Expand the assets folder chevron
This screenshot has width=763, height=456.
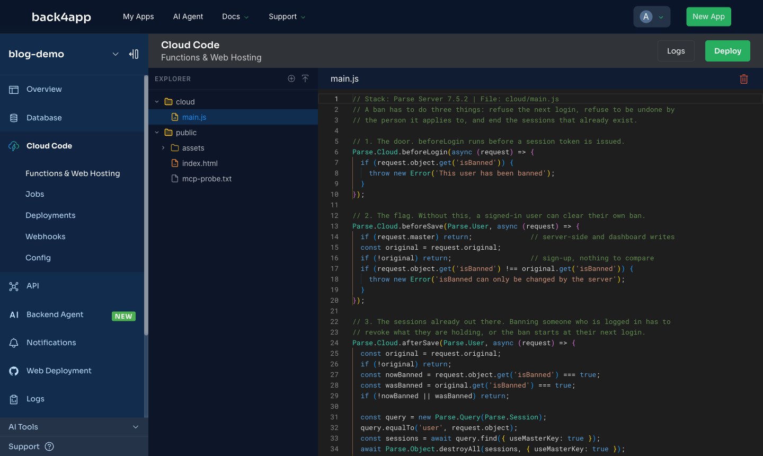pos(163,148)
